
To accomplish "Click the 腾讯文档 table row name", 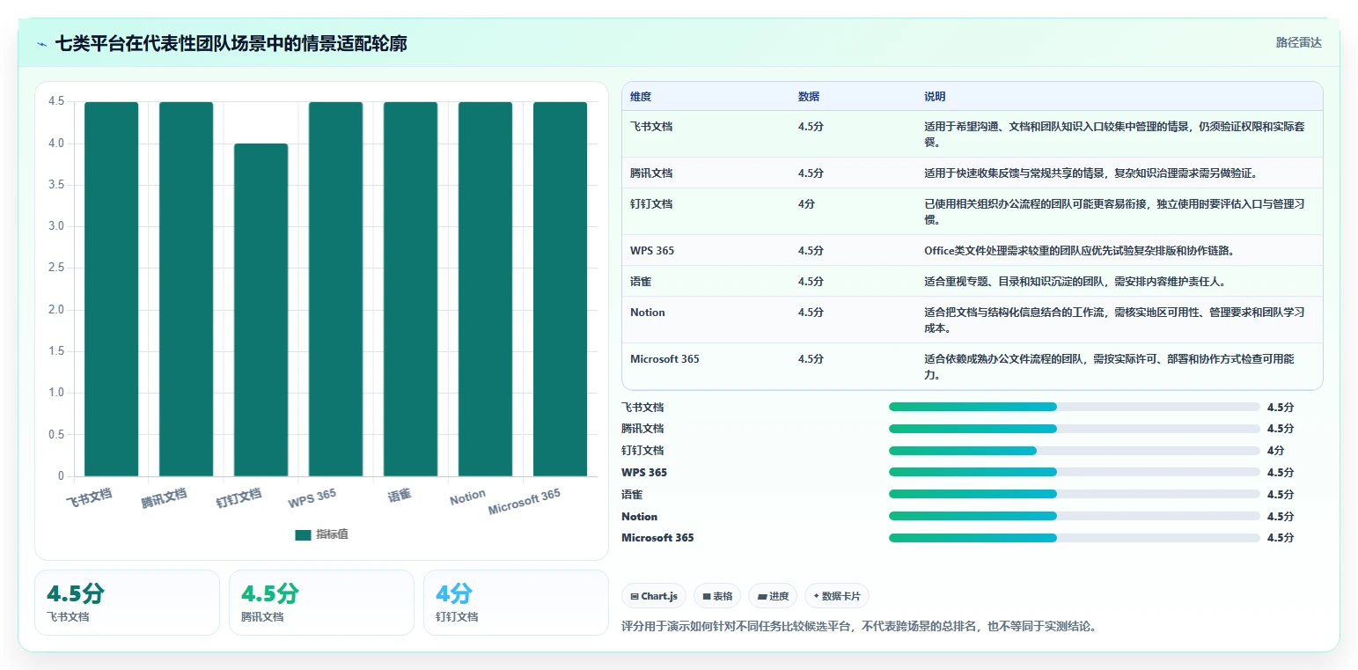I will click(x=651, y=173).
